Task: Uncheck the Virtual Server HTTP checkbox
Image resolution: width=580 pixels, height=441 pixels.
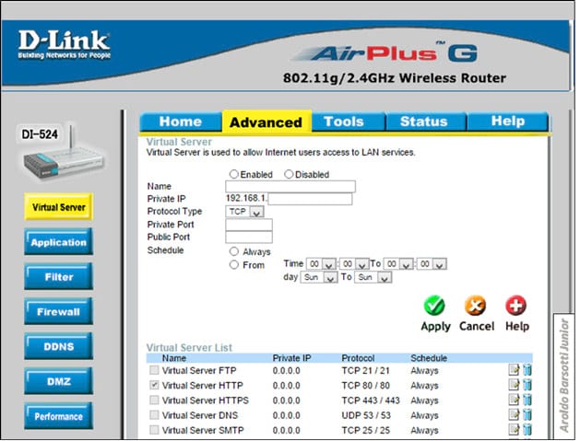Action: coord(154,385)
